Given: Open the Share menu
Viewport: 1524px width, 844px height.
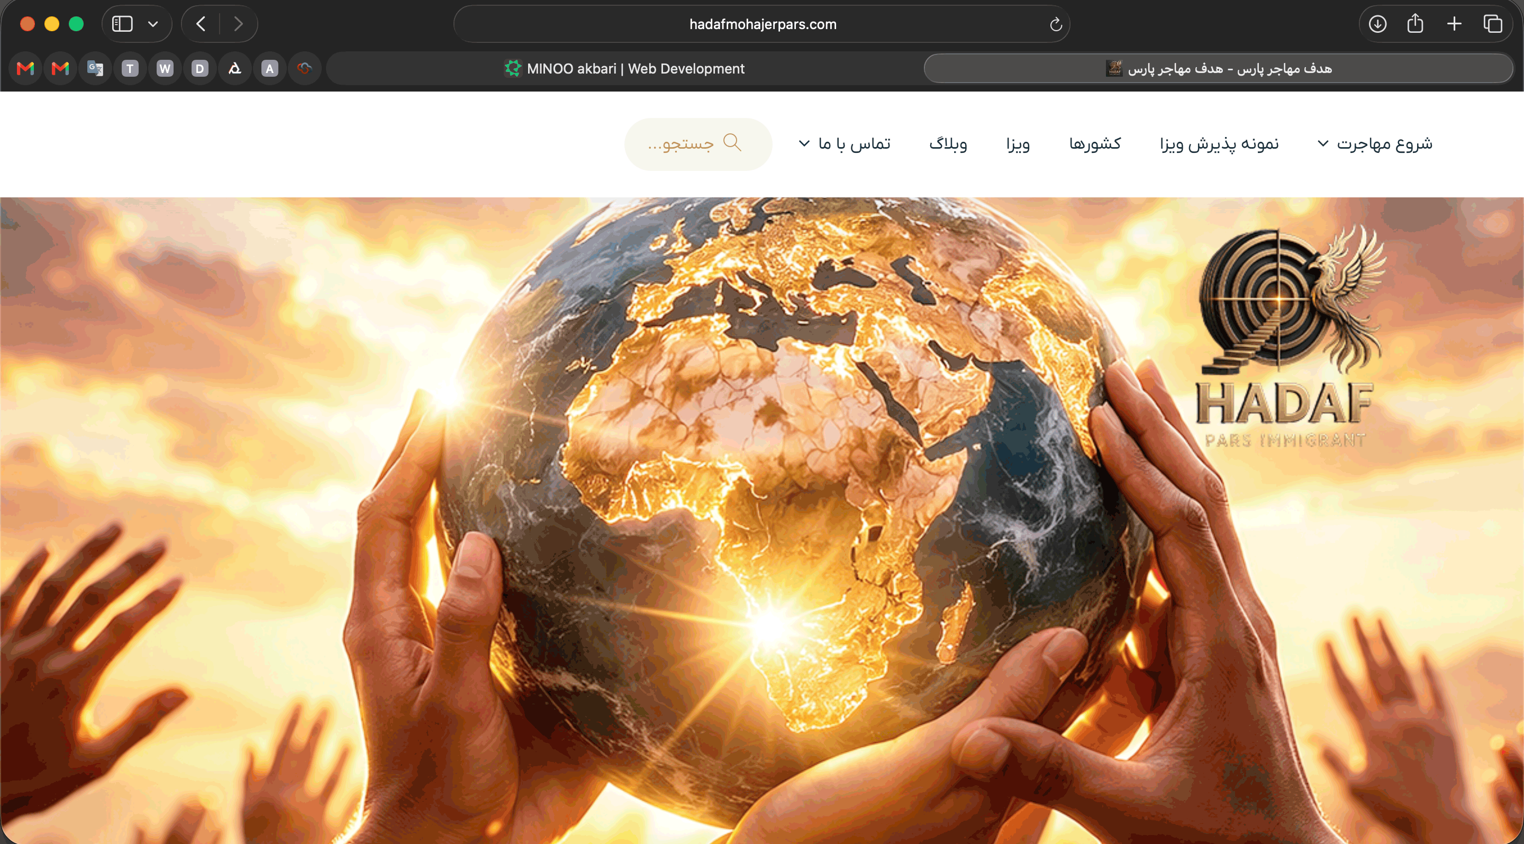Looking at the screenshot, I should (x=1415, y=24).
